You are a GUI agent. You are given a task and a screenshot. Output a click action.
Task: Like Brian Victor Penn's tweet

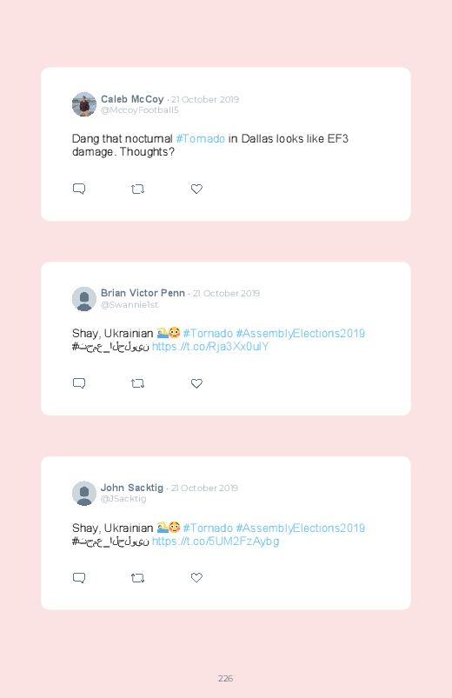tap(196, 383)
